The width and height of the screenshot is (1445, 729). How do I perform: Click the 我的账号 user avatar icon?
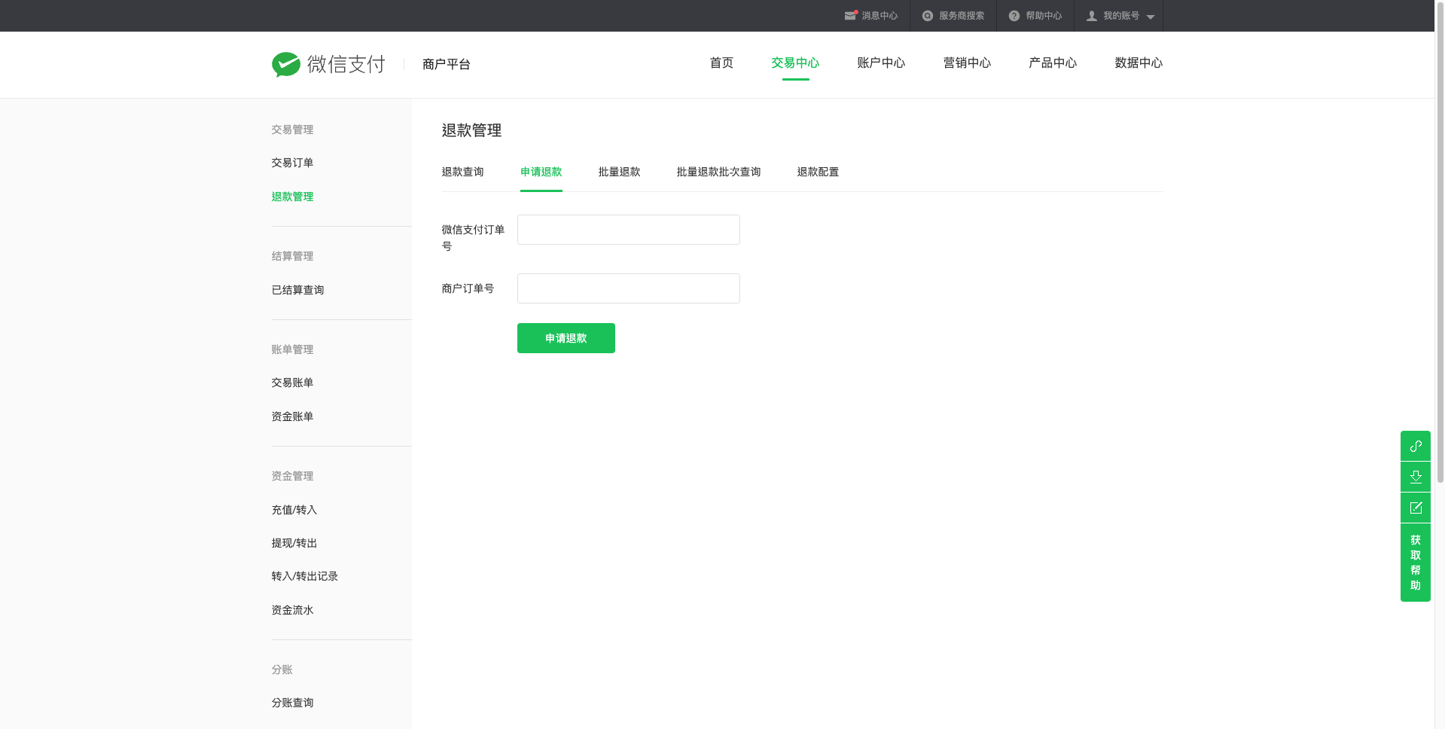(1092, 16)
